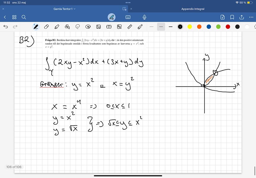Image resolution: width=256 pixels, height=178 pixels.
Task: Select the Eraser tool
Action: [x=46, y=27]
